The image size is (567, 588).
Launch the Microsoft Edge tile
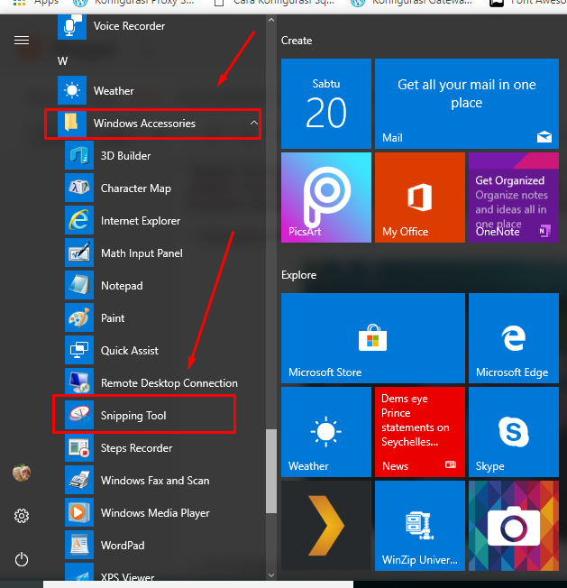(x=514, y=338)
